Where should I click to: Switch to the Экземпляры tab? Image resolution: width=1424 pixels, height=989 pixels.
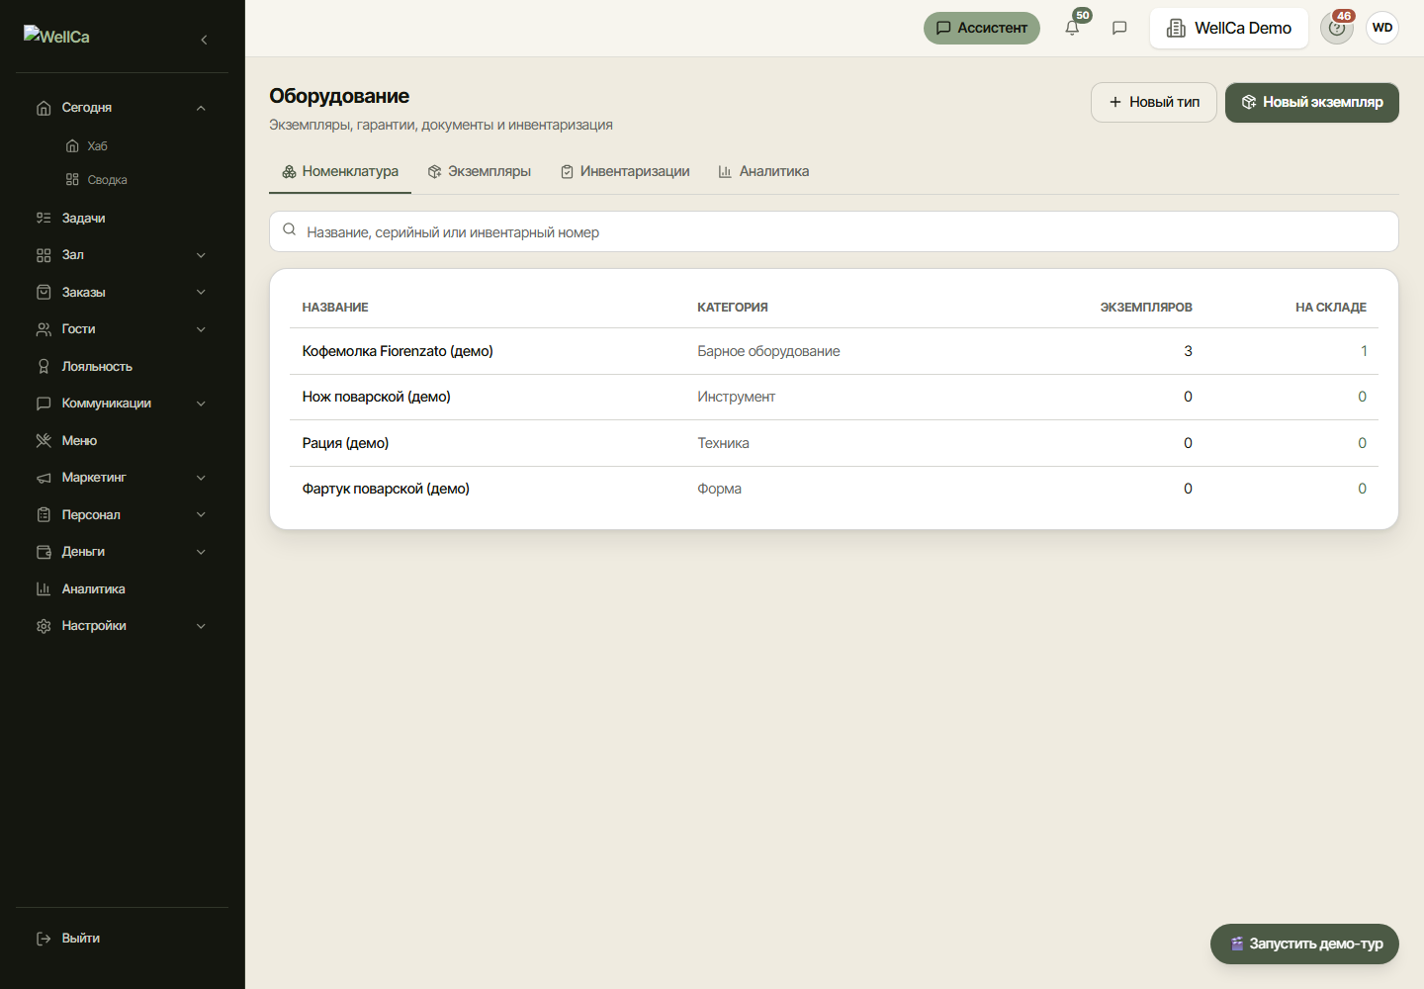480,172
